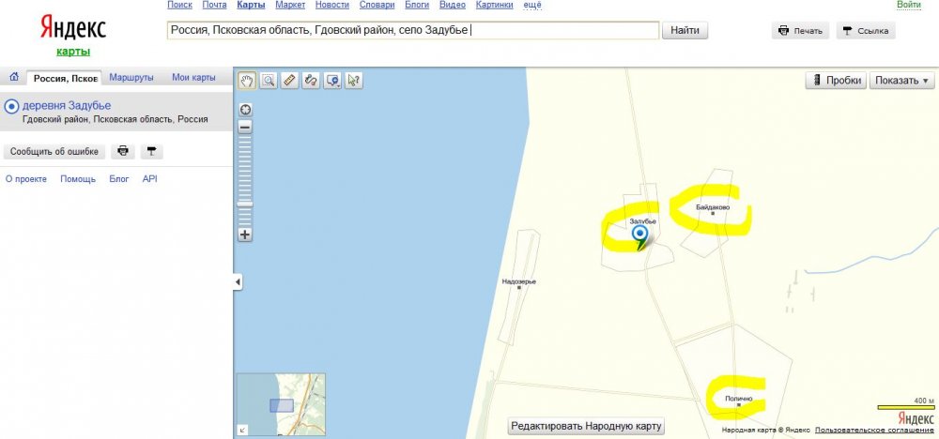This screenshot has width=939, height=439.
Task: Click the Яндекс logo
Action: pos(73,28)
